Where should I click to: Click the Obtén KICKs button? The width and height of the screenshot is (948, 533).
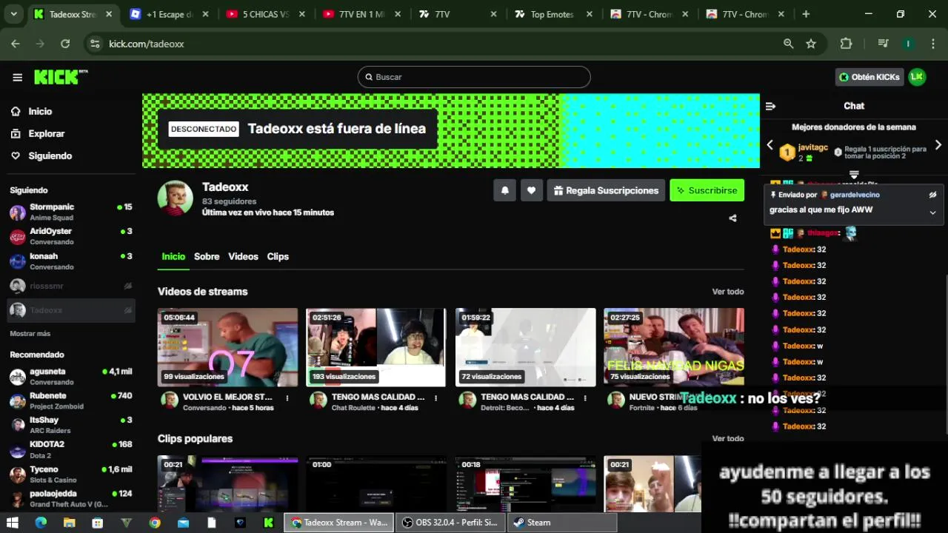pos(869,77)
